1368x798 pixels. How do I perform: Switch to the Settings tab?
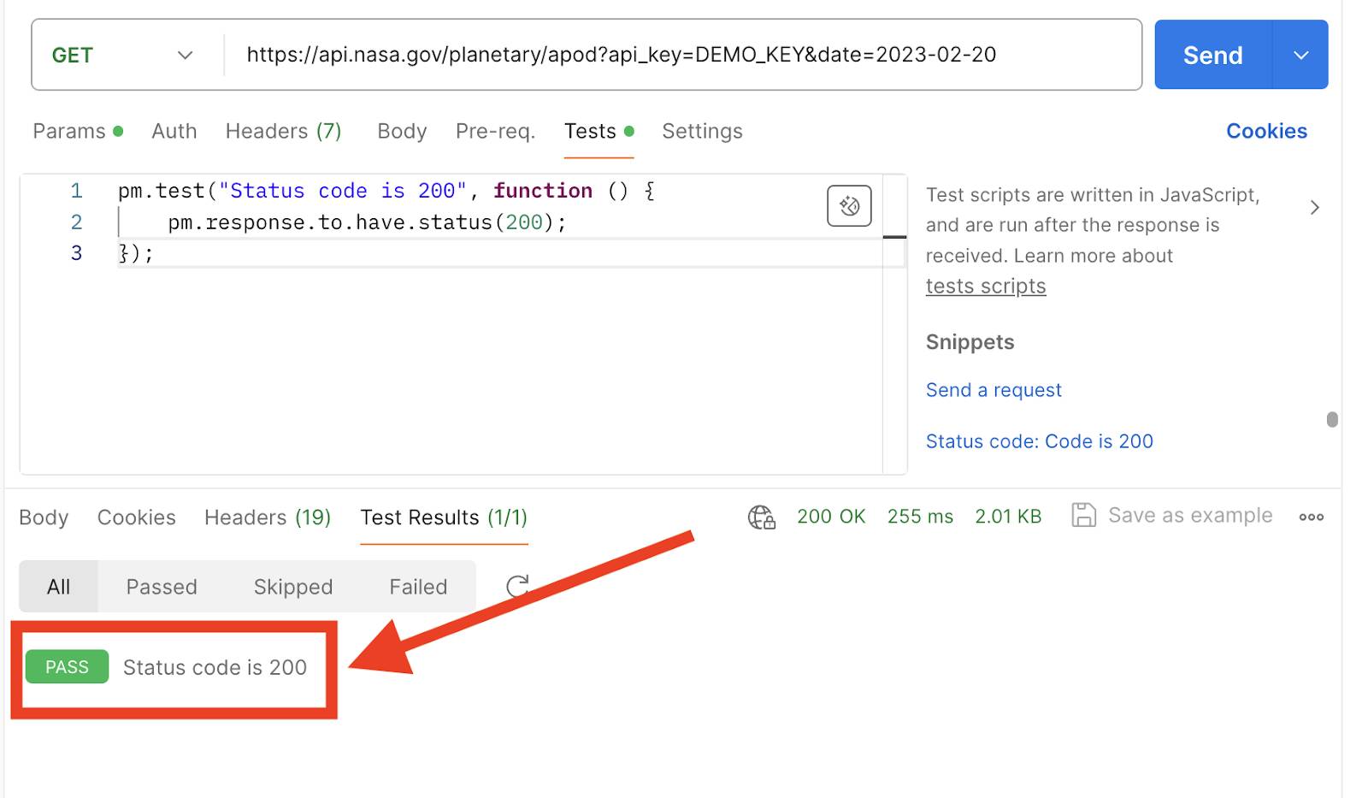coord(701,131)
